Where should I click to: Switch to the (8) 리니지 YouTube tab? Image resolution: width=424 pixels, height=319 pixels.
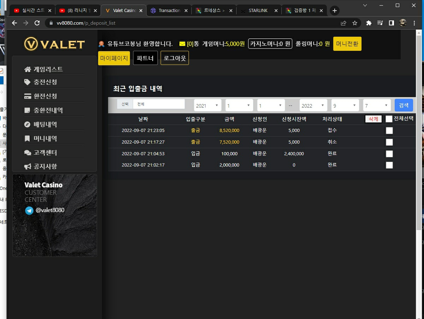pyautogui.click(x=78, y=11)
